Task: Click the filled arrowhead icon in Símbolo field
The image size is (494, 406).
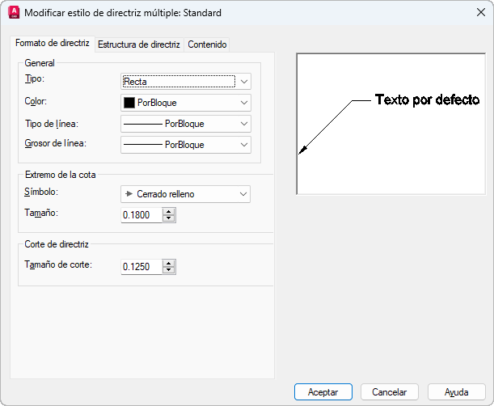Action: (129, 194)
